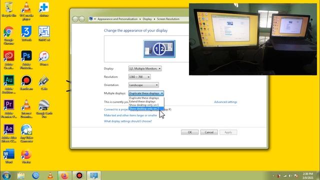
Task: Click the blue swirl taskbar icon
Action: 35,175
